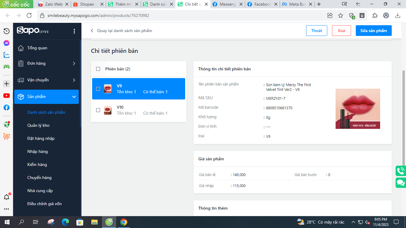Click the Xoá button
Viewport: 406px width, 228px height.
click(342, 31)
